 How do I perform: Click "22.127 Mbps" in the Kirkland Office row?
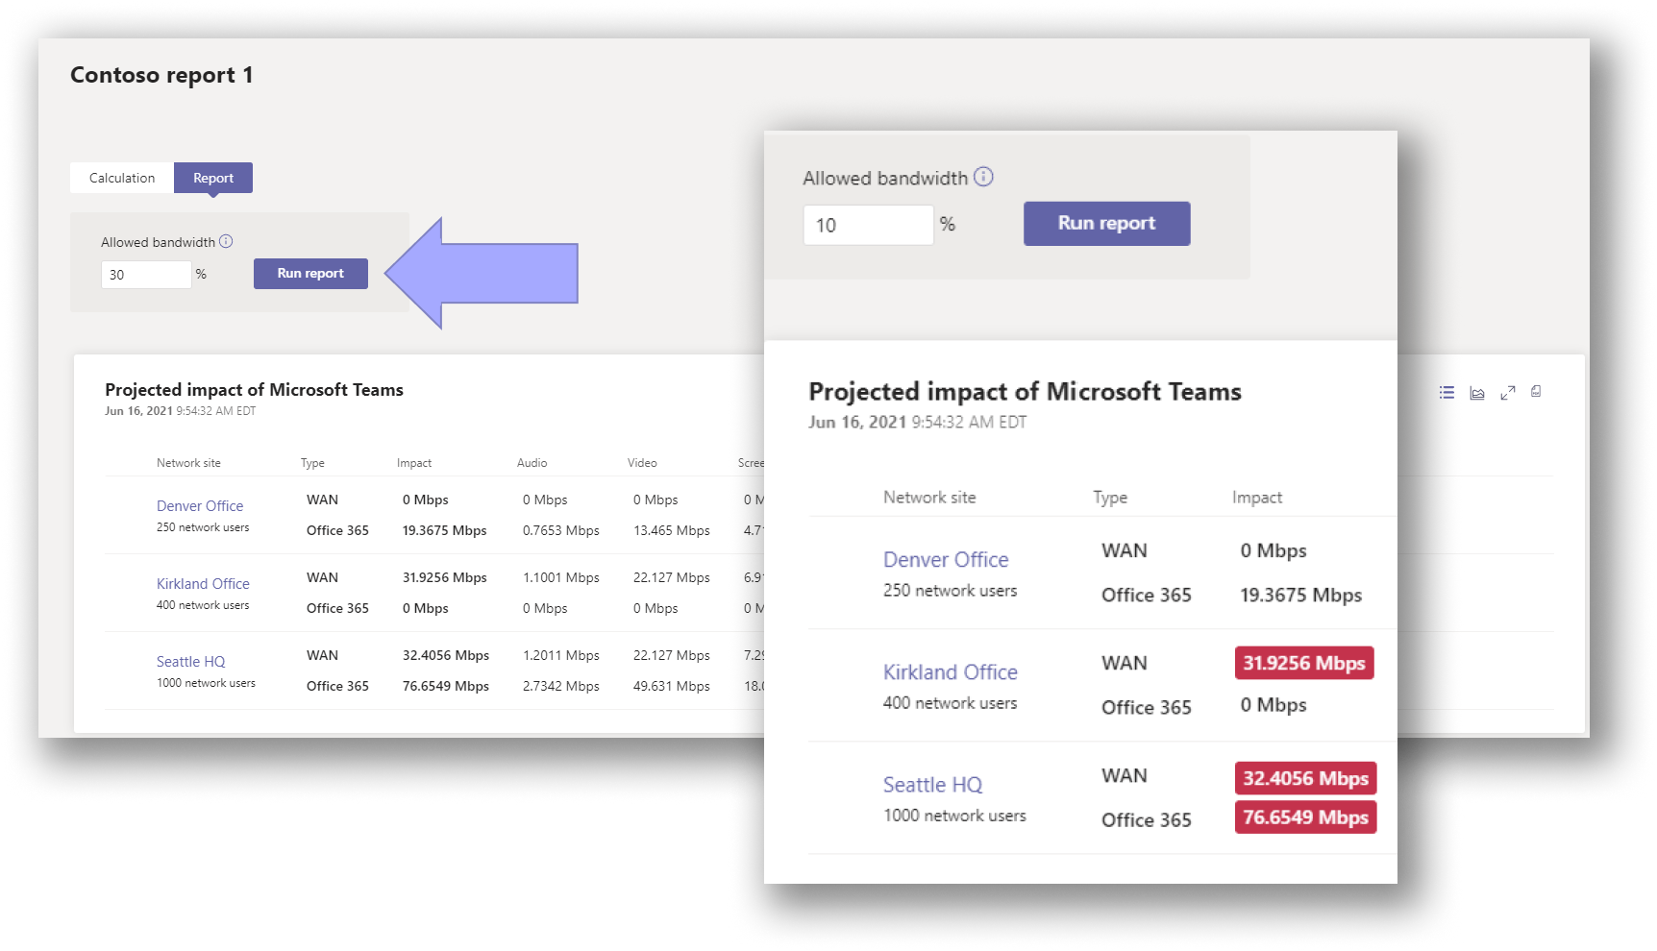click(672, 577)
